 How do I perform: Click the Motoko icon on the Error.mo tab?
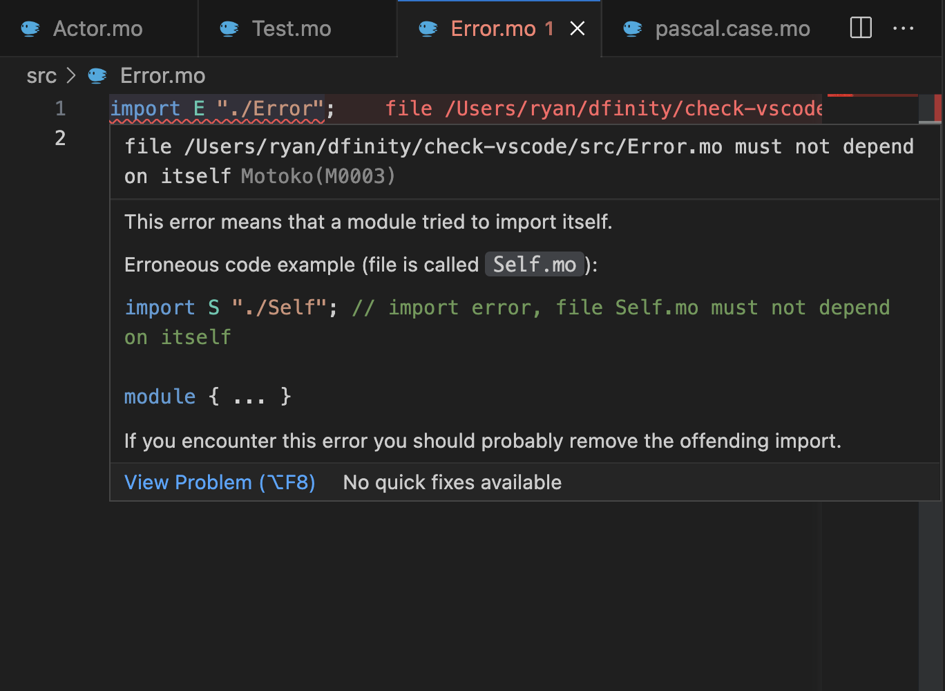(x=428, y=28)
